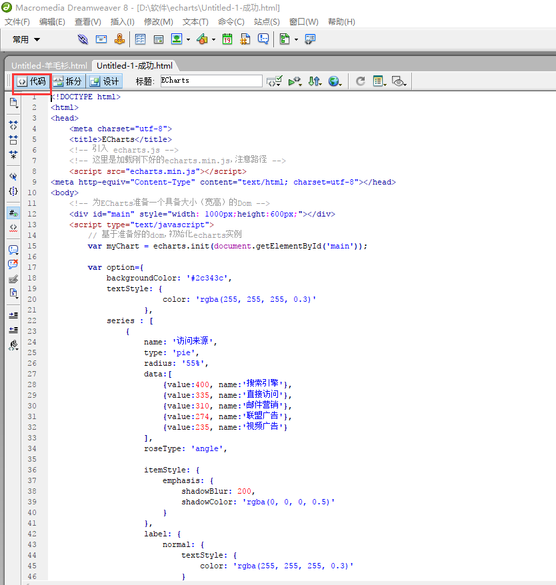The image size is (556, 585).
Task: Select the parent tag
Action: (13, 177)
